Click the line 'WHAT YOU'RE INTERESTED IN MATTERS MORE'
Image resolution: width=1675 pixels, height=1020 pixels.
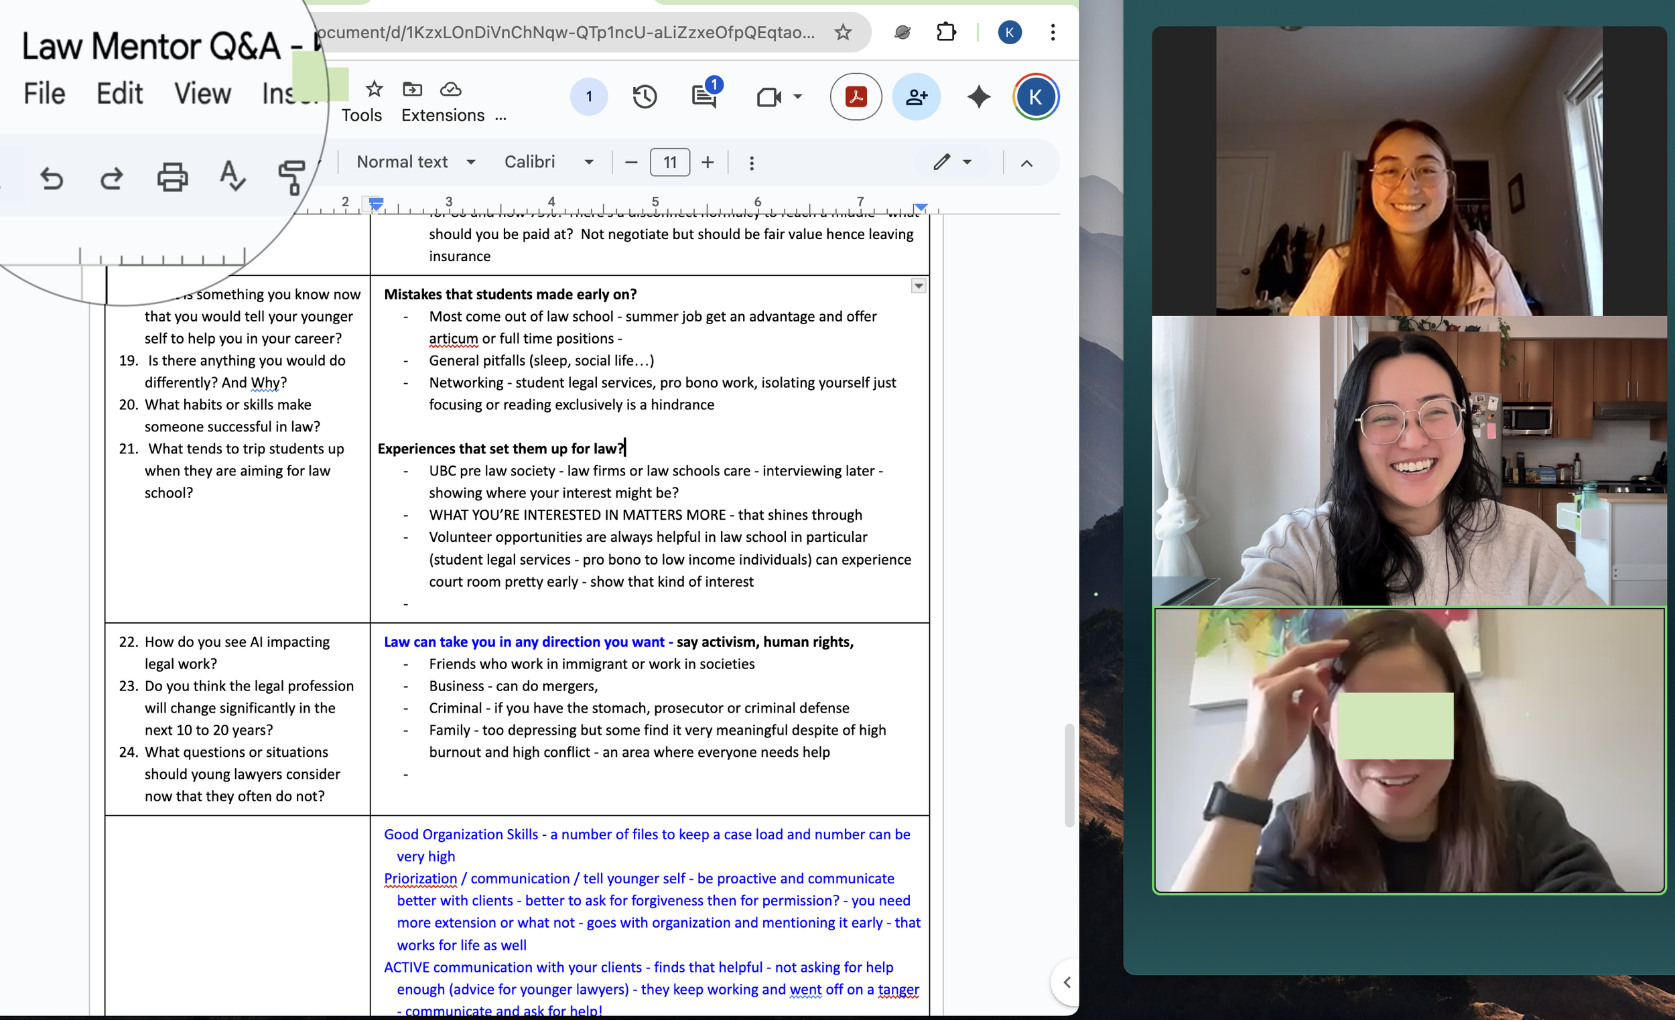[577, 515]
